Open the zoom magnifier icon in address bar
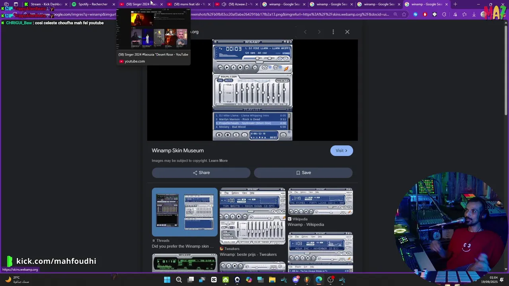This screenshot has height=286, width=509. [395, 14]
